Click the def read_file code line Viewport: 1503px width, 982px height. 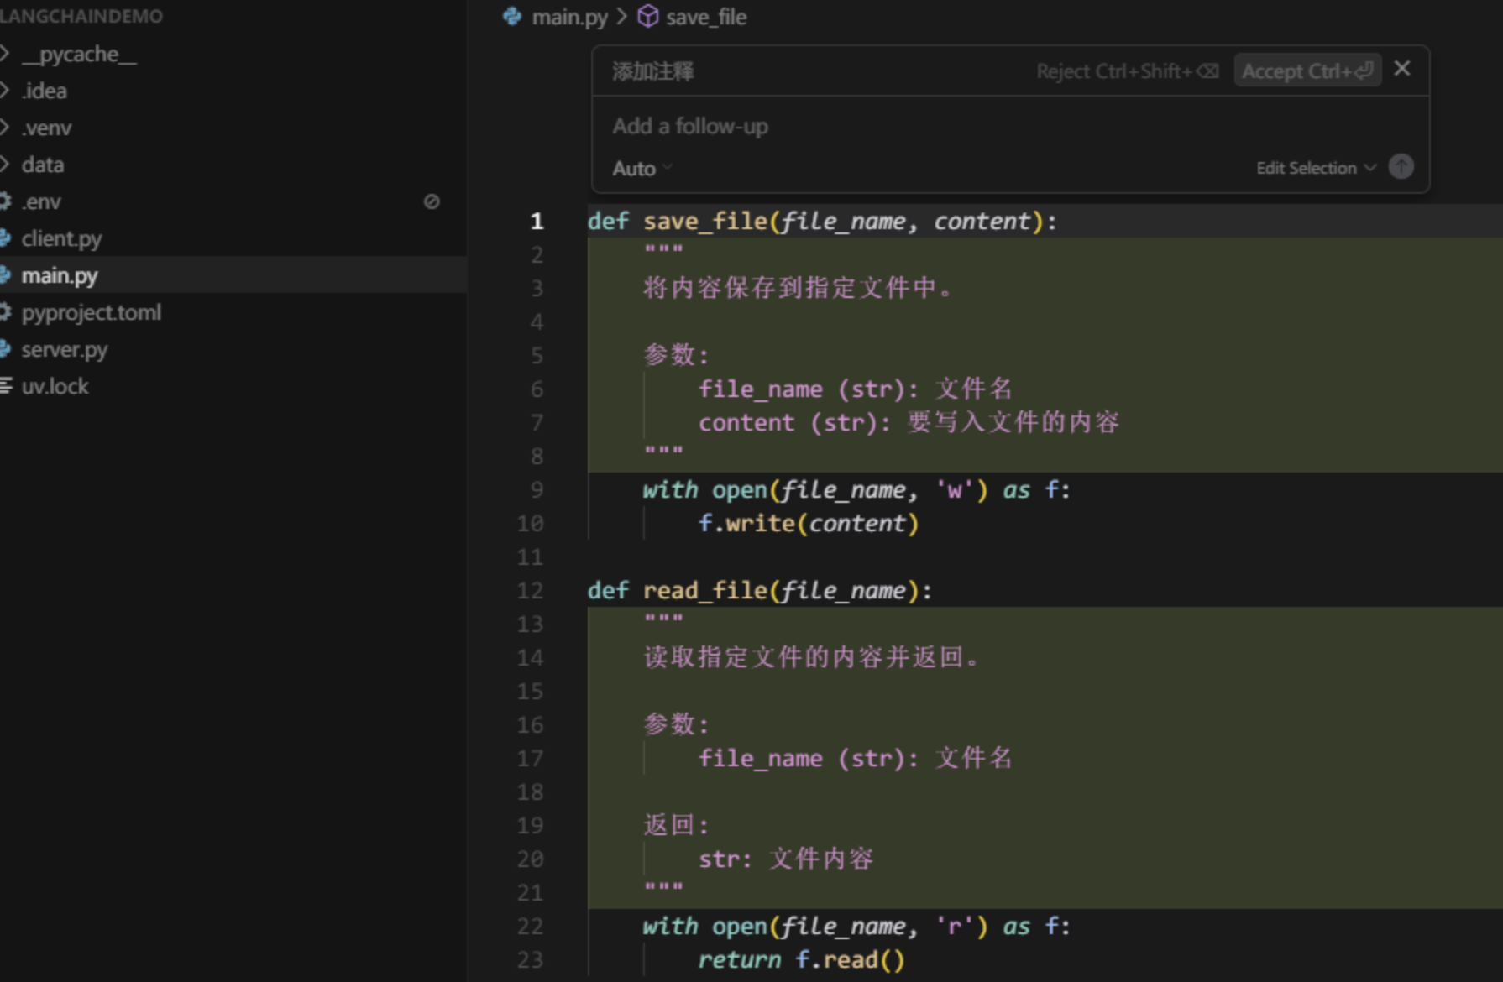760,591
